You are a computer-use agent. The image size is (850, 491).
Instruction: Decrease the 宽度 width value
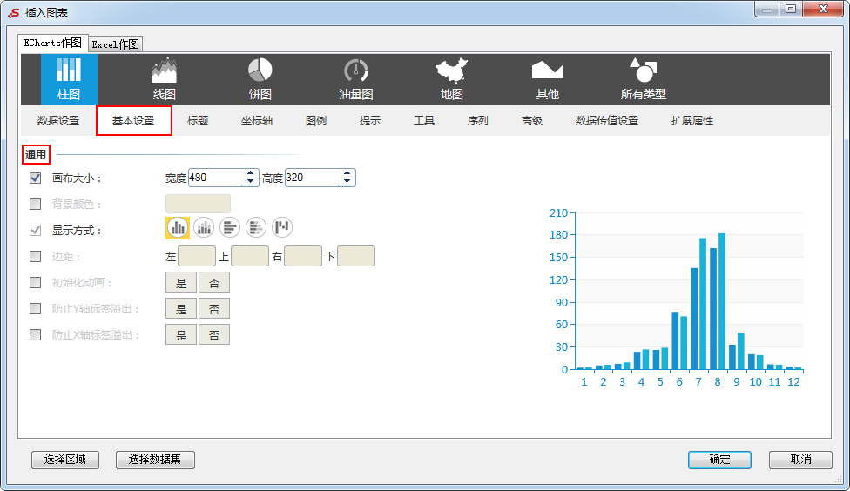[250, 182]
